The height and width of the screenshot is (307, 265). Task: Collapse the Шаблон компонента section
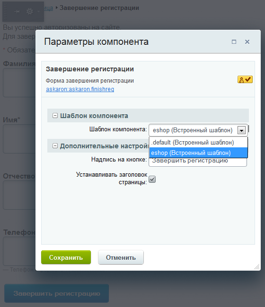(55, 116)
